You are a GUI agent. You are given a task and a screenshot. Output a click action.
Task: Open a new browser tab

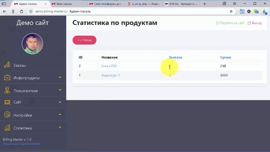(204, 4)
